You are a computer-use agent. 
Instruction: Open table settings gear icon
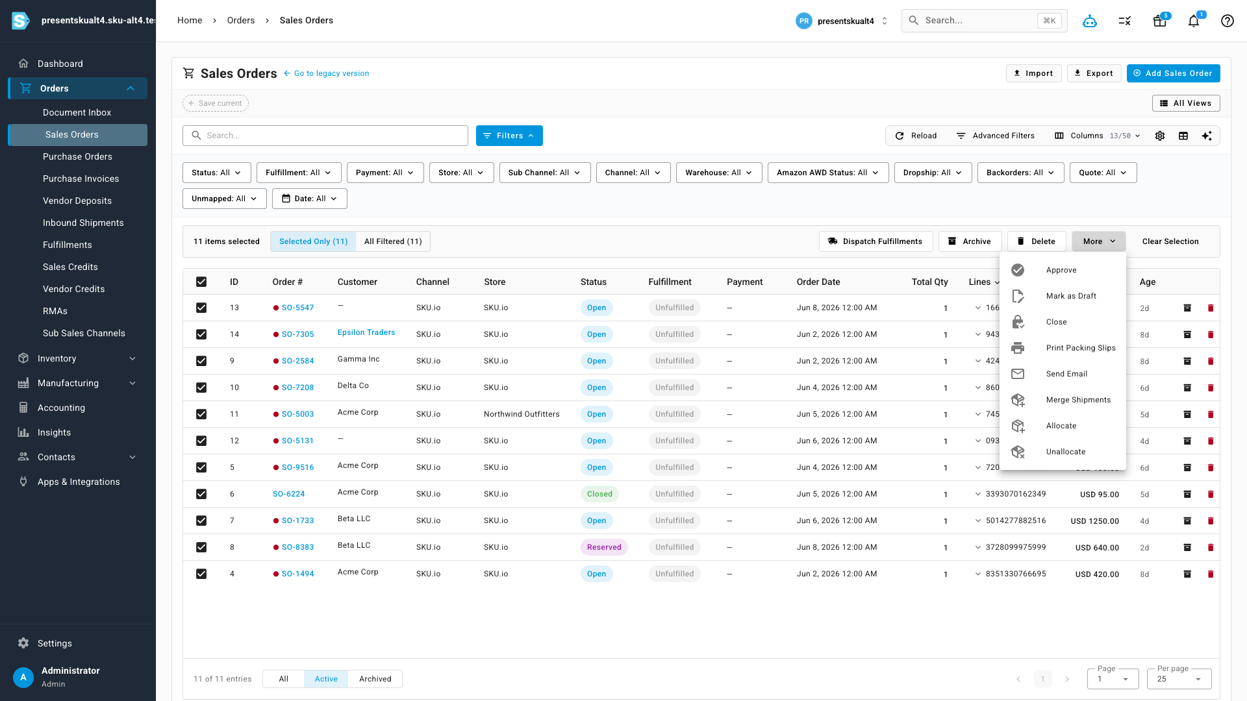tap(1160, 136)
